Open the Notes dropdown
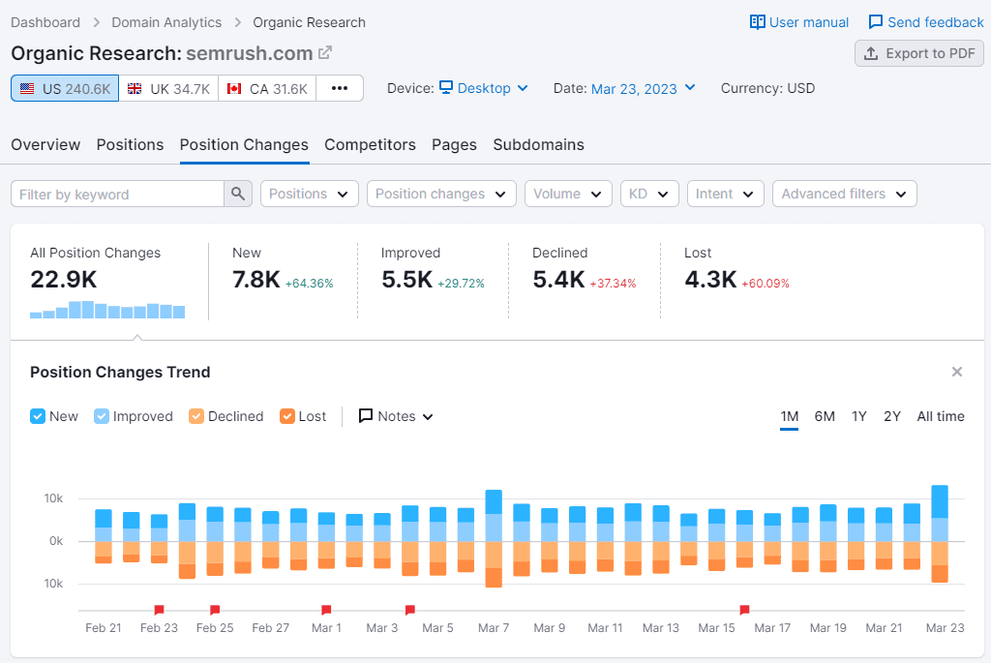991x663 pixels. (396, 416)
